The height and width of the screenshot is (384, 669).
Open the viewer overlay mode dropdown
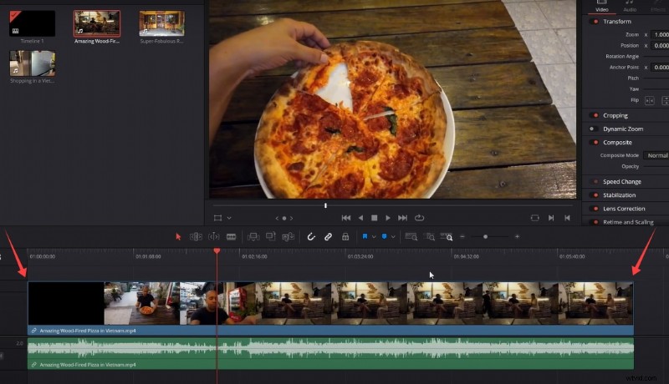tap(229, 218)
